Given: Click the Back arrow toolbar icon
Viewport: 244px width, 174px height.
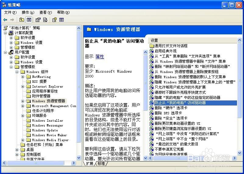Looking at the screenshot, I should tap(5, 20).
